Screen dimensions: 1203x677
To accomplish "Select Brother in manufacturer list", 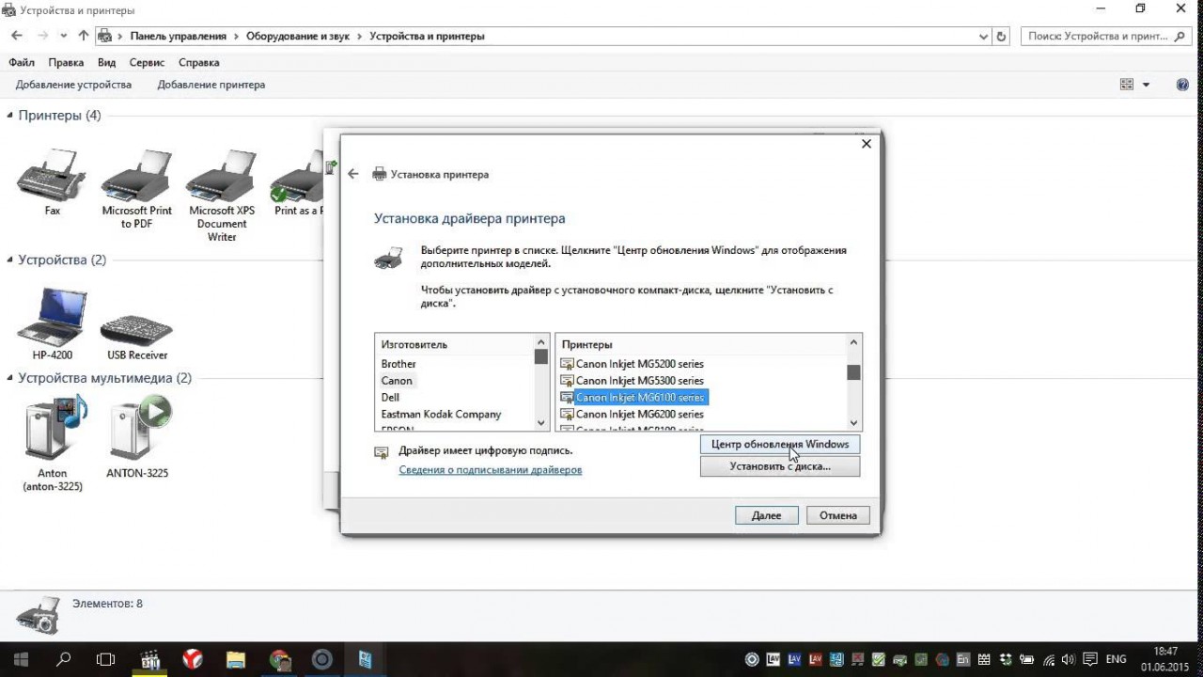I will coord(398,364).
